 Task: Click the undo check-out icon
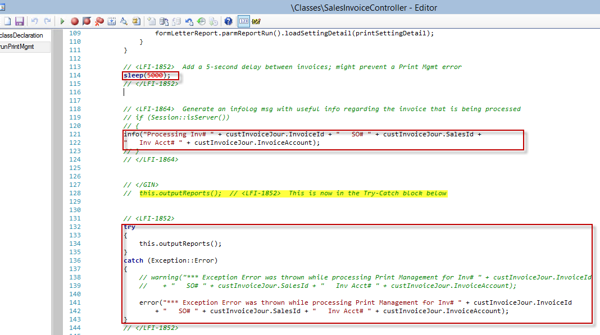point(189,21)
